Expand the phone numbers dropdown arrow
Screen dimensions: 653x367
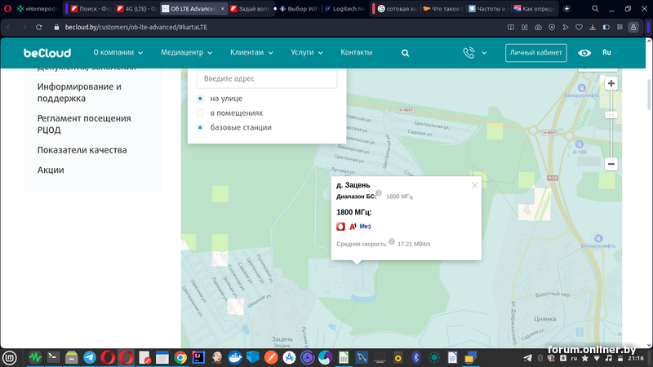[x=484, y=53]
